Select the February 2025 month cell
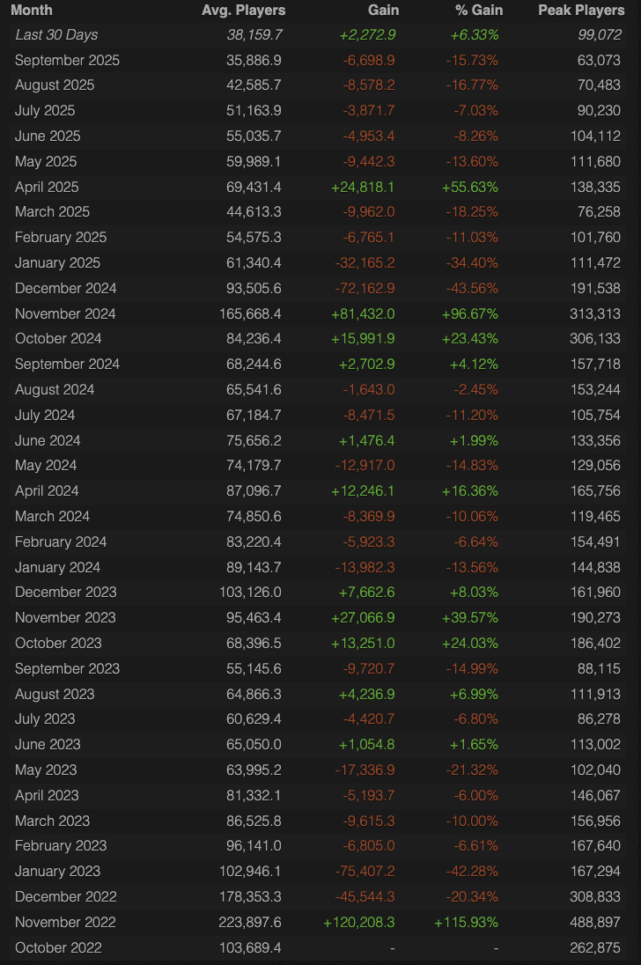641x965 pixels. click(61, 237)
